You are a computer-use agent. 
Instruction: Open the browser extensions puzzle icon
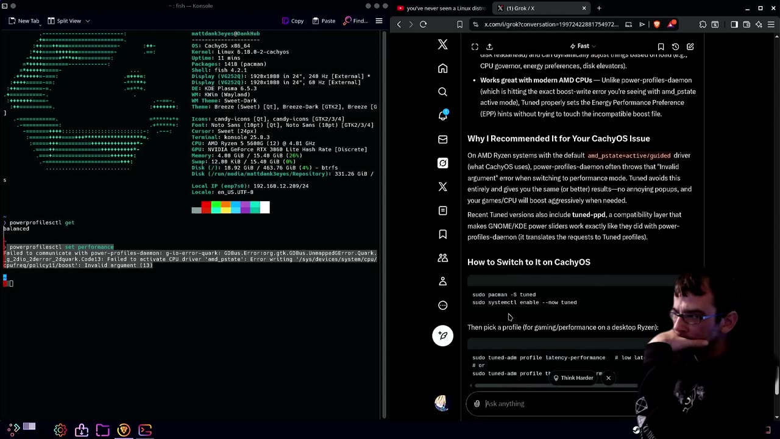703,24
